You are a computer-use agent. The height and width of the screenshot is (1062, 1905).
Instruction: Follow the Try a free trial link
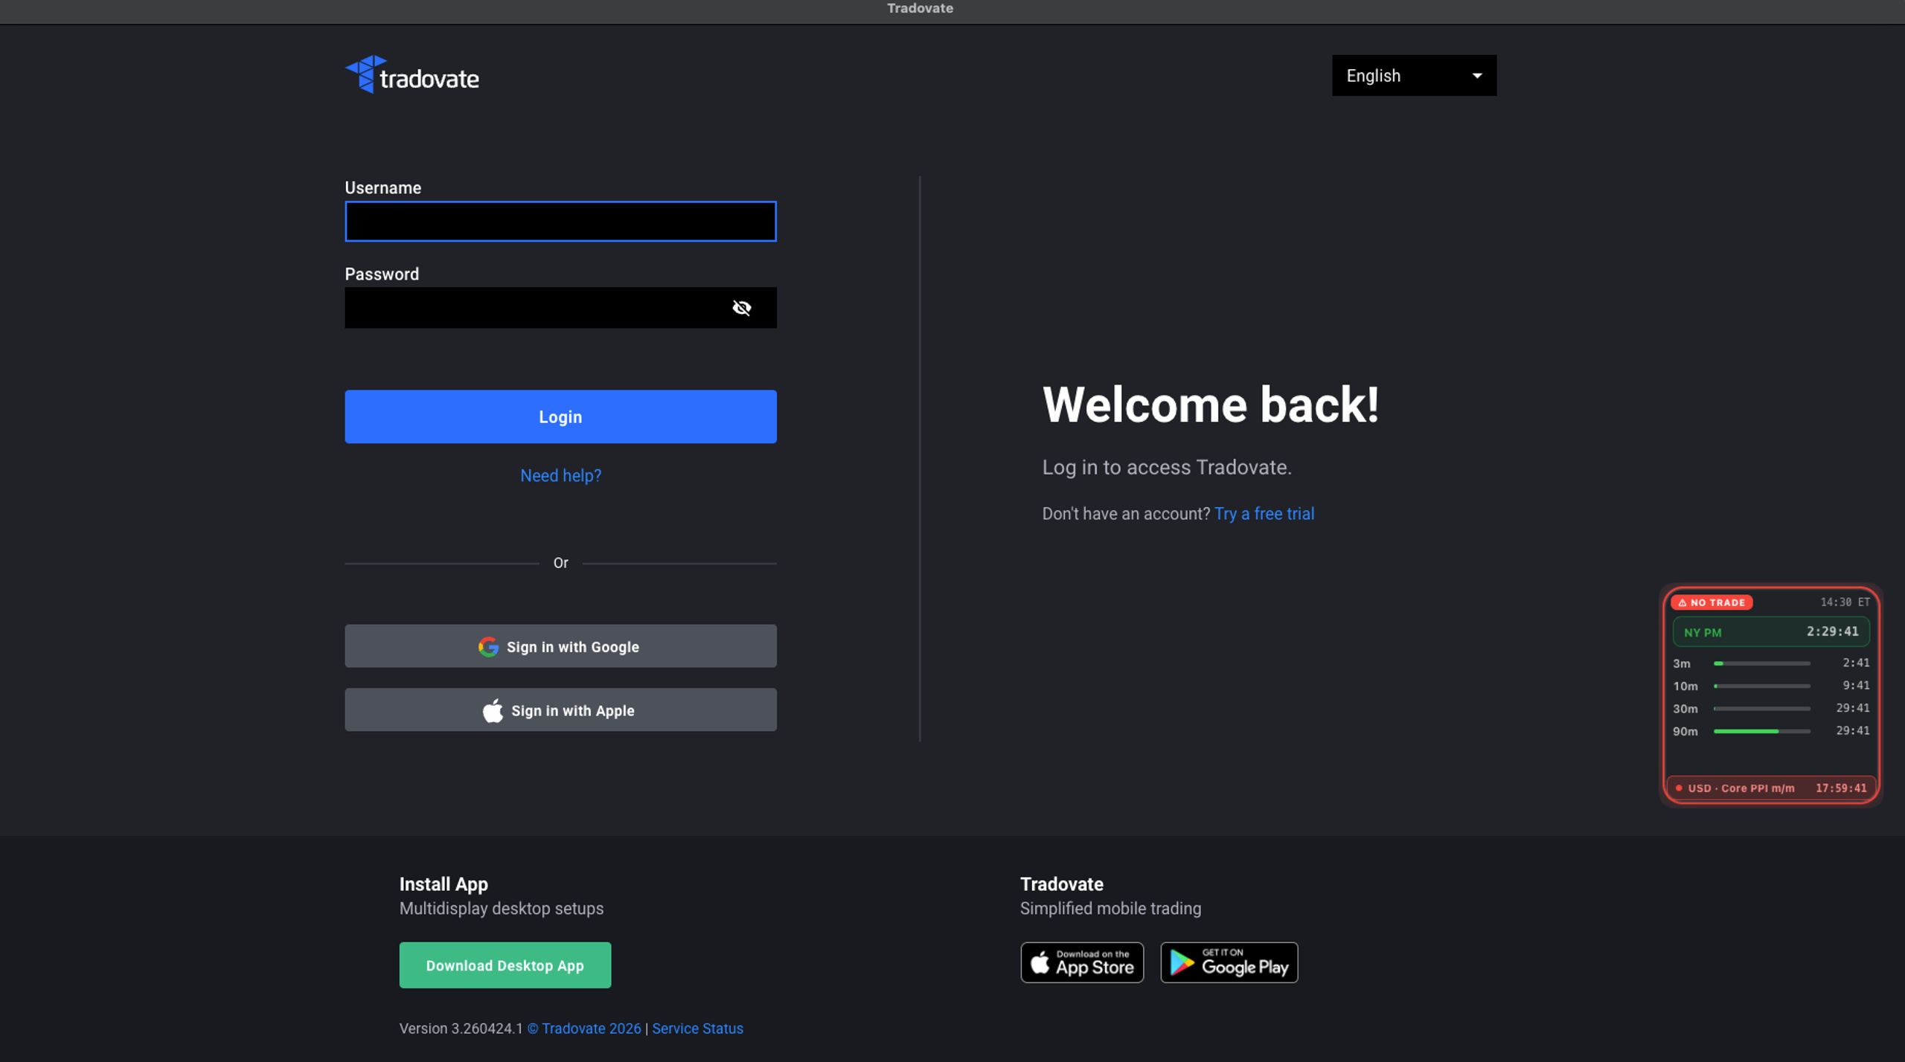pyautogui.click(x=1264, y=514)
